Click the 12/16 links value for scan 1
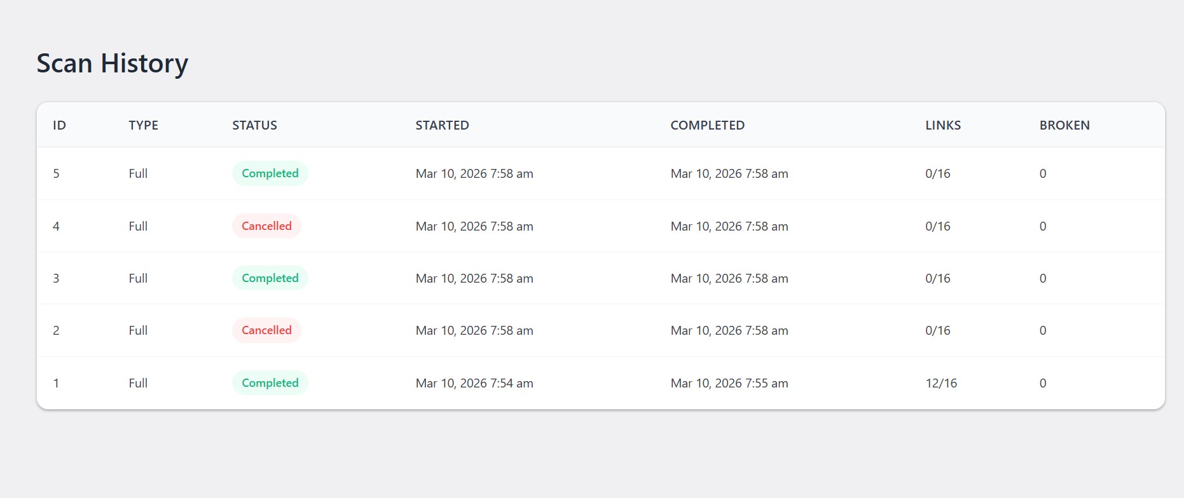Screen dimensions: 1184x498 [940, 382]
